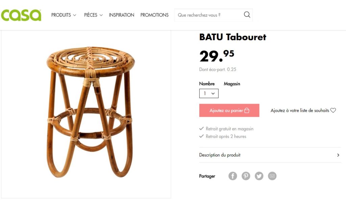
Task: Click the search field Que recherchez-vous
Action: [209, 15]
